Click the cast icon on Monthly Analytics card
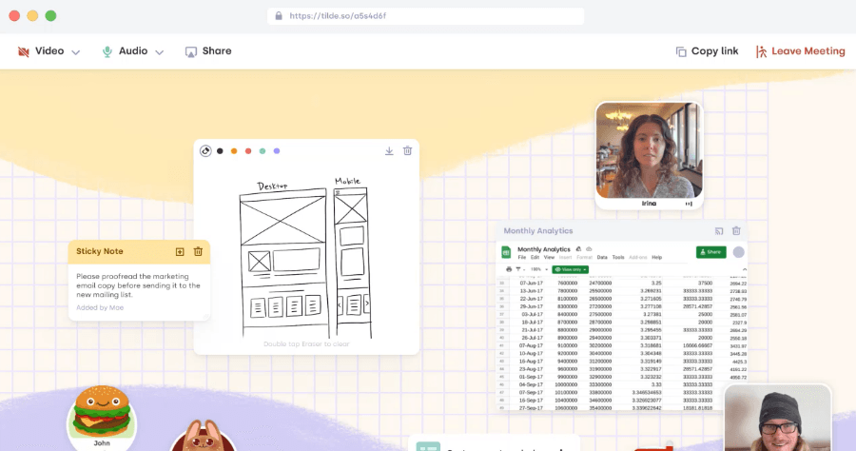 click(719, 231)
